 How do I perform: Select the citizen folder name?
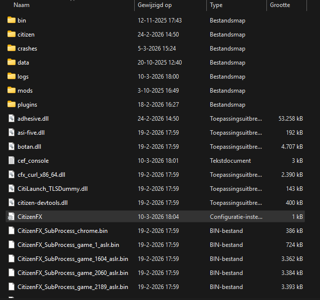click(26, 35)
